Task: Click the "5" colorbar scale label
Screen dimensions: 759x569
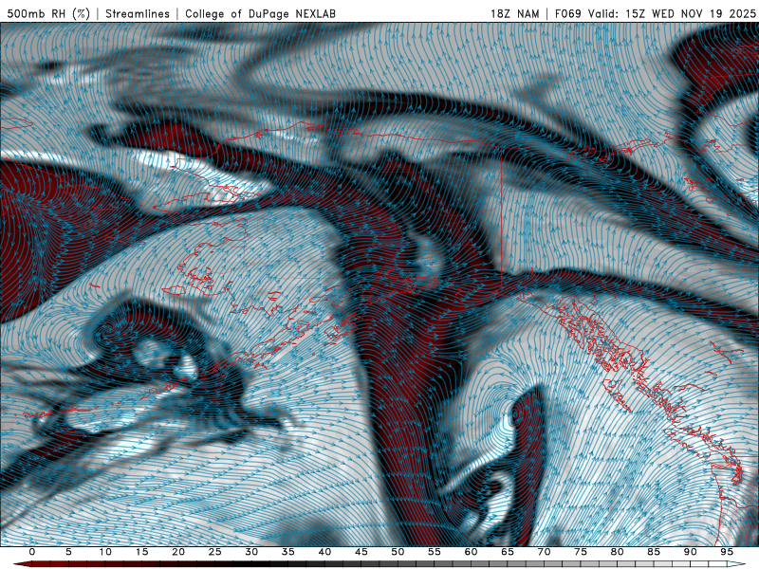Action: [68, 552]
